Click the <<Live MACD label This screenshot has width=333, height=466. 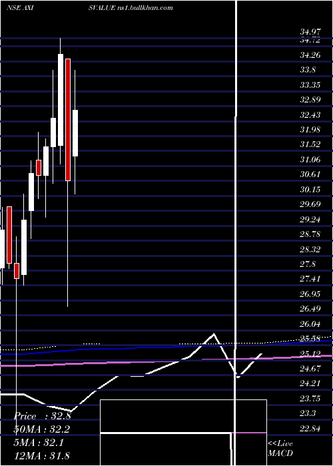click(x=280, y=448)
